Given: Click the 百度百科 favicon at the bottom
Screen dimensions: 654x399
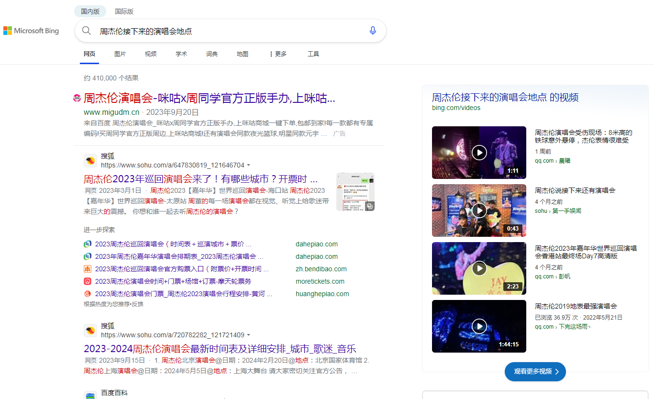Looking at the screenshot, I should tap(90, 394).
